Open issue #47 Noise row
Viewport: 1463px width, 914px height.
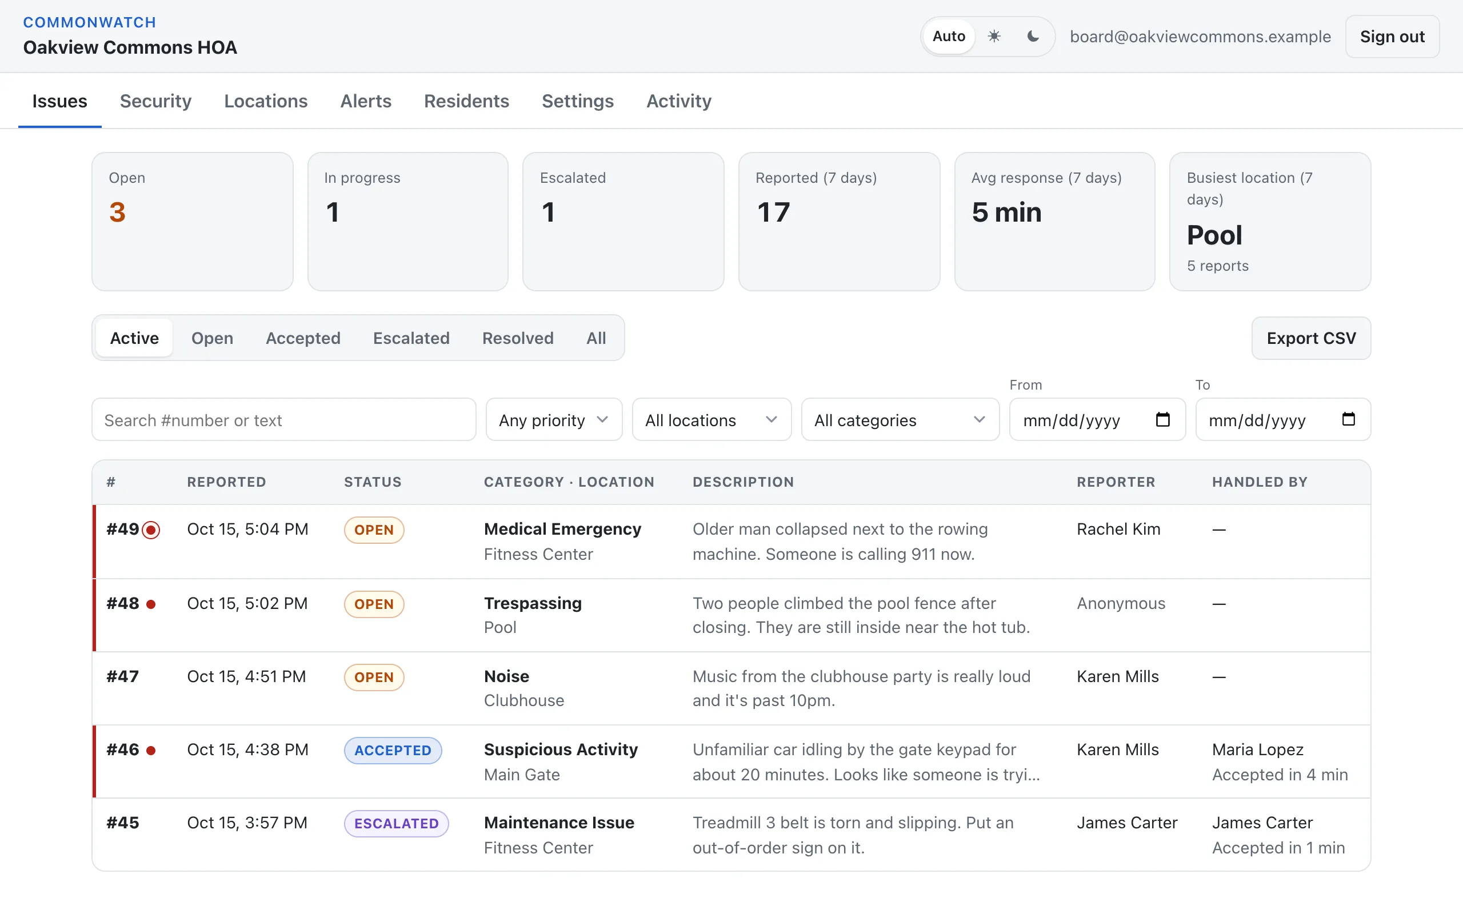pyautogui.click(x=731, y=688)
